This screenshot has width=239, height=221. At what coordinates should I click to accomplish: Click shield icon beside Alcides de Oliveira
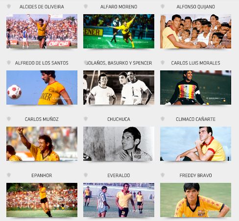click(9, 6)
